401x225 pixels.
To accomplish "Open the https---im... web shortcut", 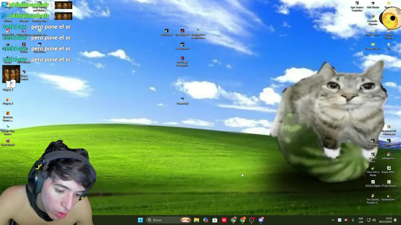I will coord(373,32).
